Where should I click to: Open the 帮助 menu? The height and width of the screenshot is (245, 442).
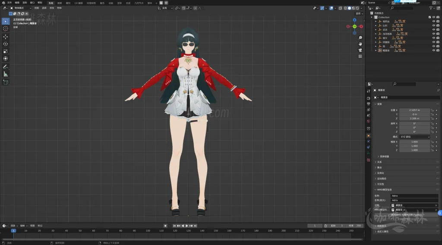pos(40,3)
